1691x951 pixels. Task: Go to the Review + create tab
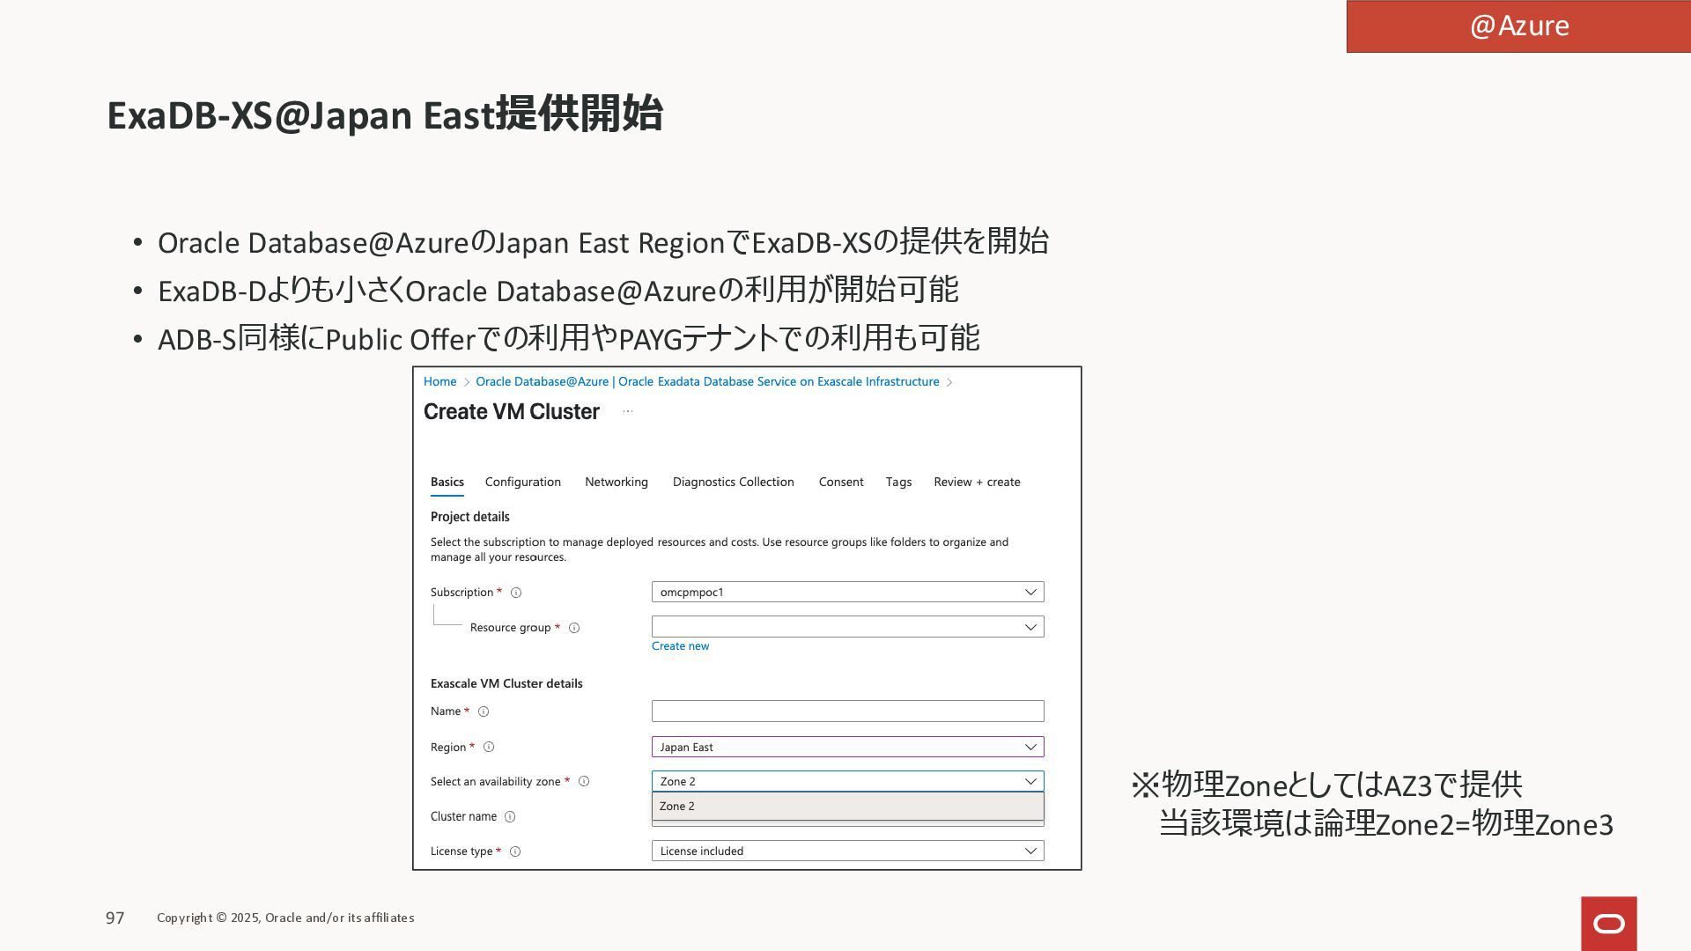(977, 483)
